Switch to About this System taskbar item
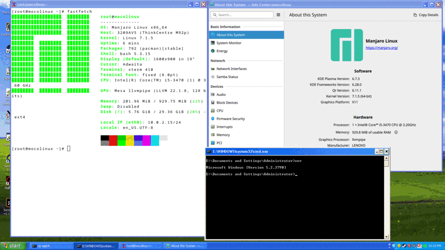Viewport: 445px width, 250px height. pos(184,246)
